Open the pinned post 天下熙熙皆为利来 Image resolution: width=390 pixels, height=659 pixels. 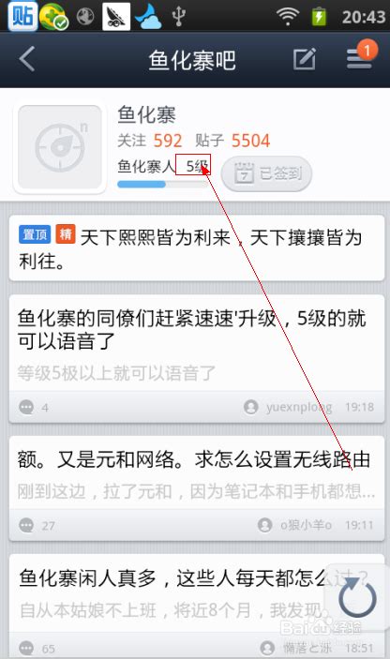click(197, 248)
